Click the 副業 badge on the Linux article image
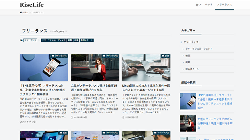 tap(166, 56)
